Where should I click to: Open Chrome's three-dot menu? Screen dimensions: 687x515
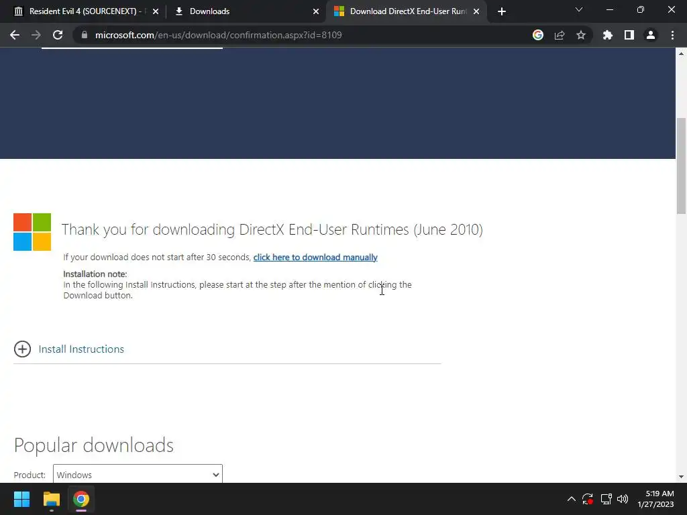672,35
